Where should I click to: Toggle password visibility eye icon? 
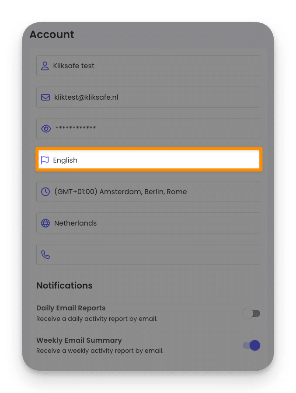[x=46, y=129]
